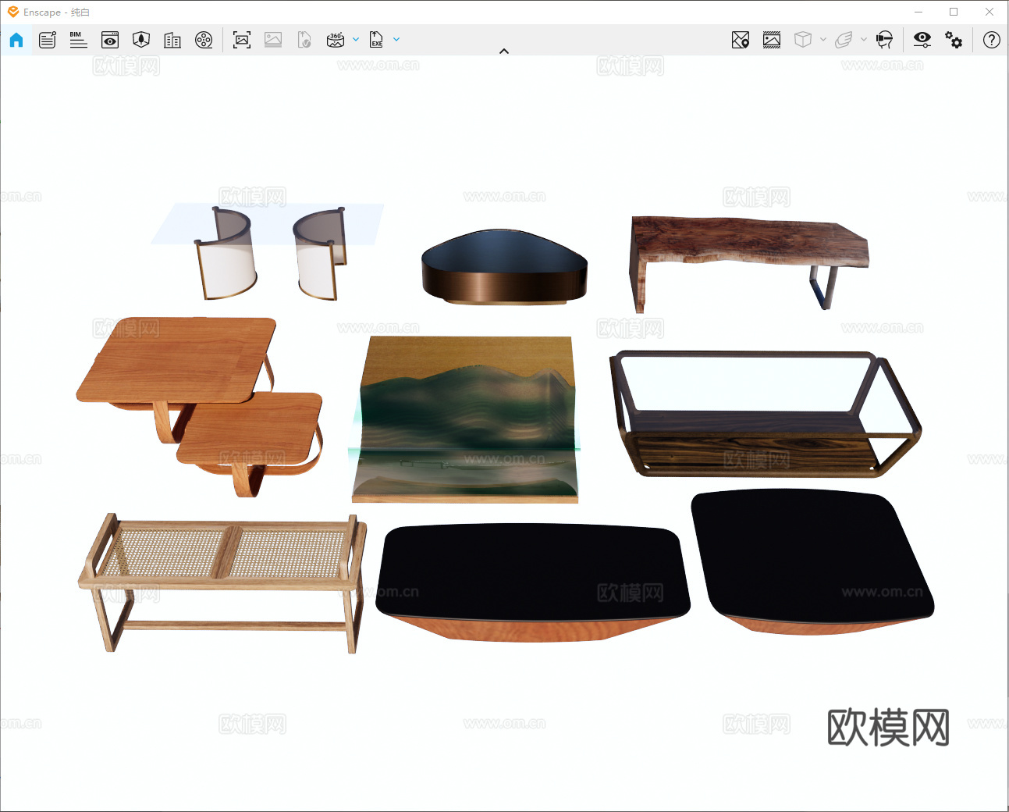Click the glass-top table with curved bases
Viewport: 1009px width, 812px height.
point(267,251)
